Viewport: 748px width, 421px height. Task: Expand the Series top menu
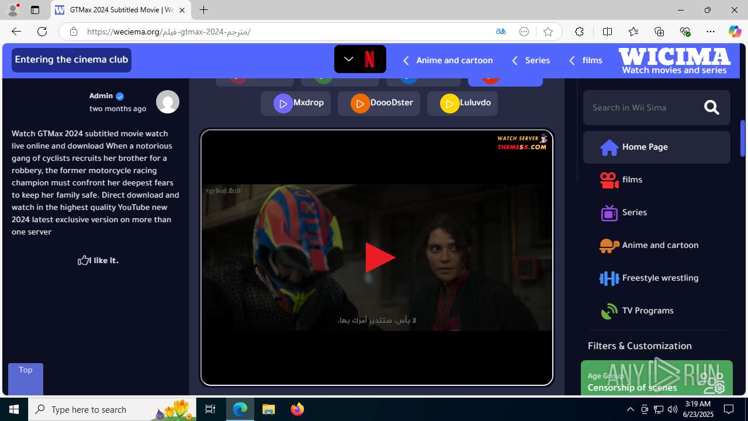531,60
